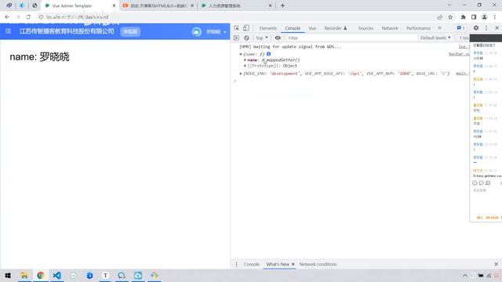502x282 pixels.
Task: Open the tab search chevron
Action: coord(449,5)
